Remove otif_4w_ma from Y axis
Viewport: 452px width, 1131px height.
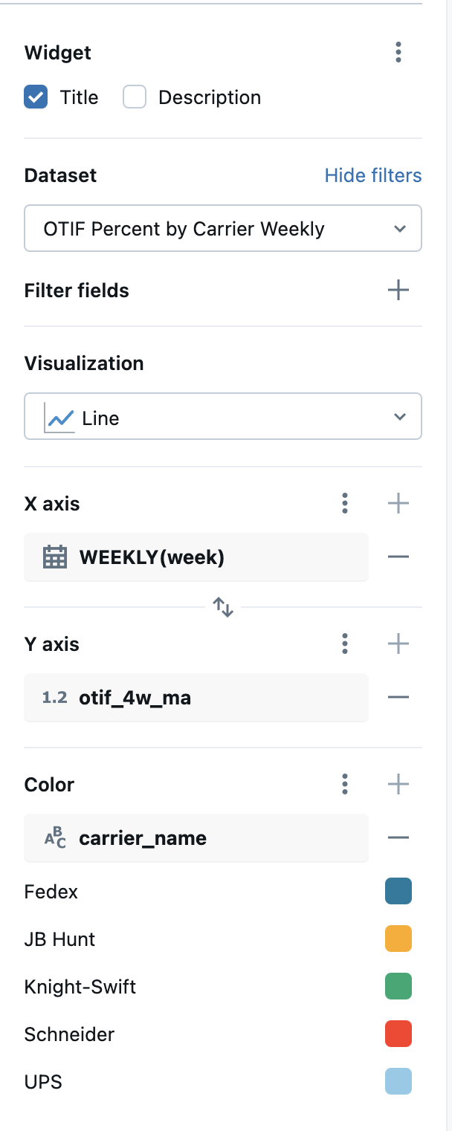(398, 697)
